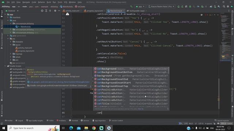Screen dimensions: 234x131
Task: Toggle read-only lock icon in status bar
Action: click(x=215, y=124)
